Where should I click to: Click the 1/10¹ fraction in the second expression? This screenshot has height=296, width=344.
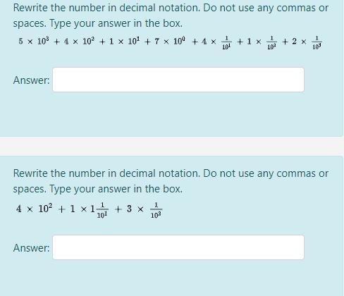click(102, 211)
